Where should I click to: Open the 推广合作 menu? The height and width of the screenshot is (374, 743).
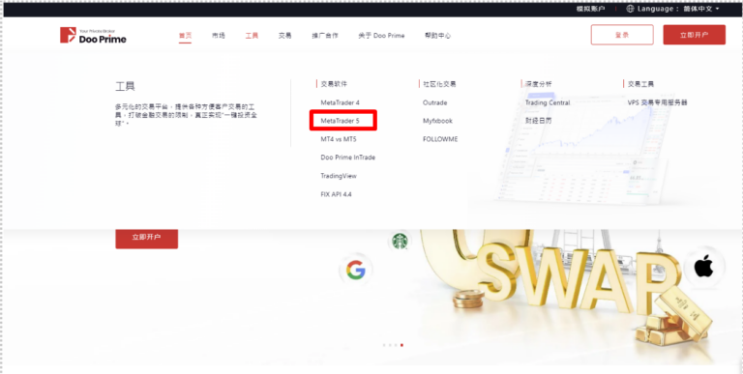pyautogui.click(x=325, y=36)
